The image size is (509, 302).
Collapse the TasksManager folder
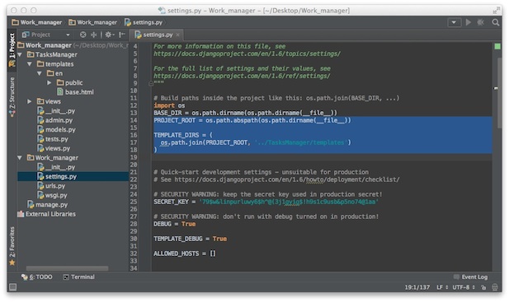point(20,54)
